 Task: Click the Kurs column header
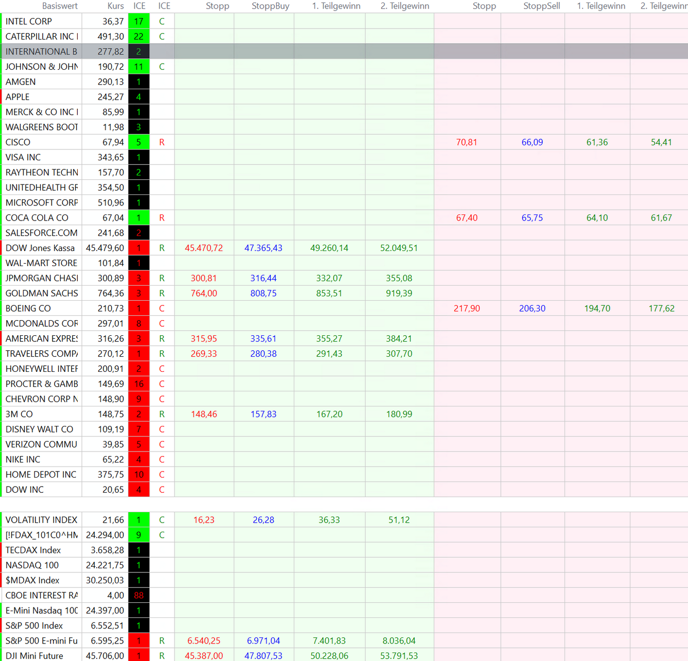point(115,6)
